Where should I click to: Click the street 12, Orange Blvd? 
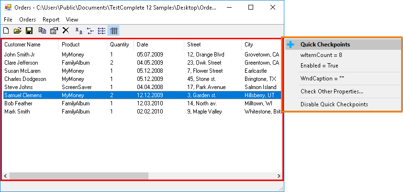pos(206,55)
